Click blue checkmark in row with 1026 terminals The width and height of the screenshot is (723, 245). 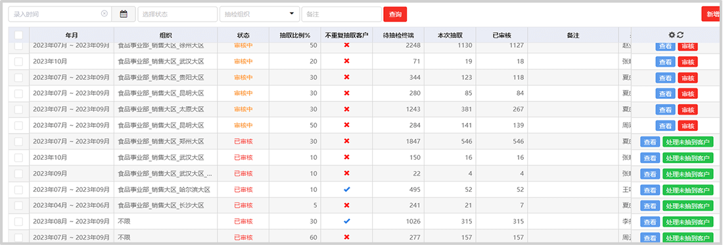pyautogui.click(x=347, y=221)
